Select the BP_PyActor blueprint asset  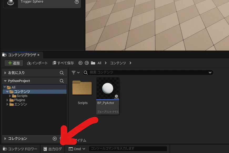click(x=108, y=96)
